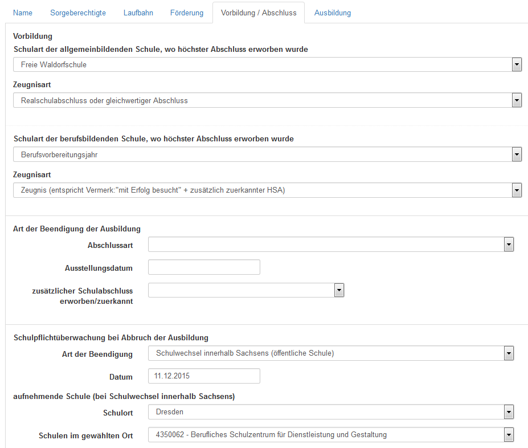Click the Datum field showing 11.12.2015
Image resolution: width=528 pixels, height=448 pixels.
point(204,376)
